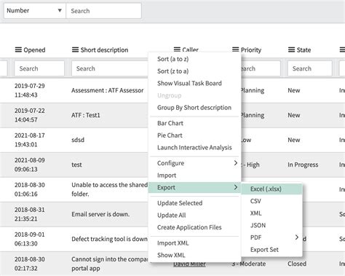The image size is (345, 276).
Task: Focus the top Search field next to Number
Action: [103, 11]
